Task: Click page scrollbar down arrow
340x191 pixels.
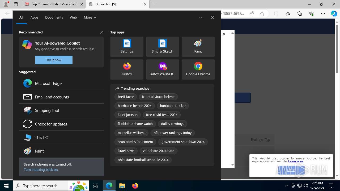Action: 337,176
